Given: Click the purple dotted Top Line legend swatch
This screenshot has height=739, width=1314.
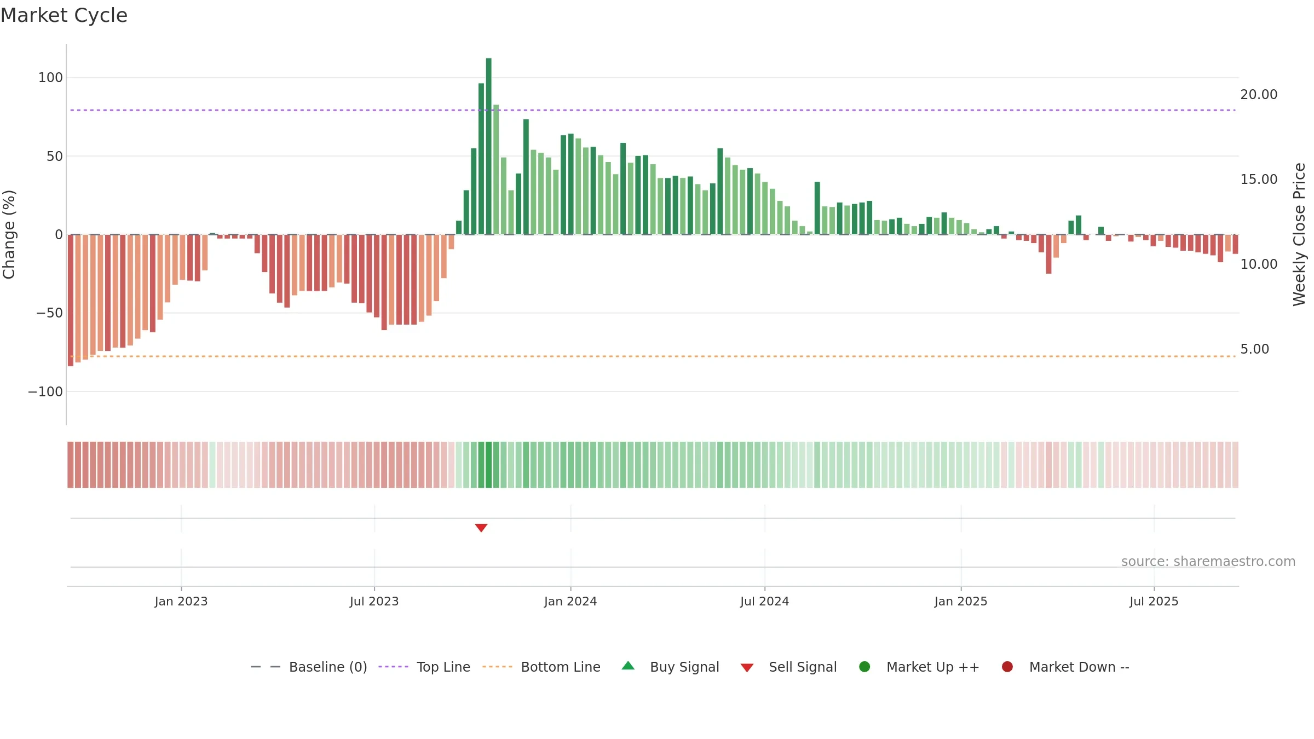Looking at the screenshot, I should (x=394, y=667).
